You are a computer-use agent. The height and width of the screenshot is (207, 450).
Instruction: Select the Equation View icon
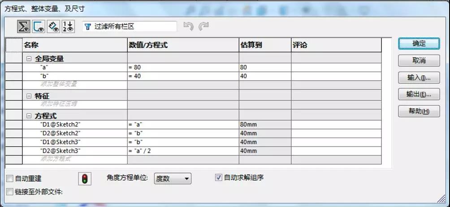pyautogui.click(x=24, y=26)
